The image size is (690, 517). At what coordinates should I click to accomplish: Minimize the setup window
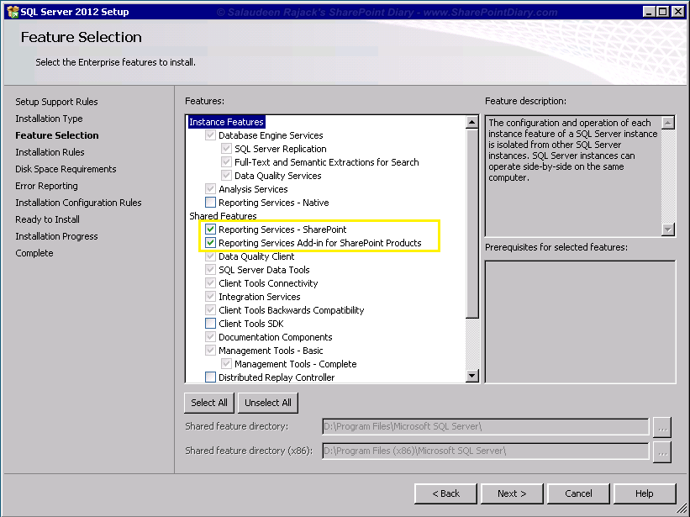coord(649,12)
